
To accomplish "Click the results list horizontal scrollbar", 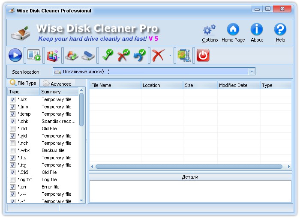I will click(189, 167).
